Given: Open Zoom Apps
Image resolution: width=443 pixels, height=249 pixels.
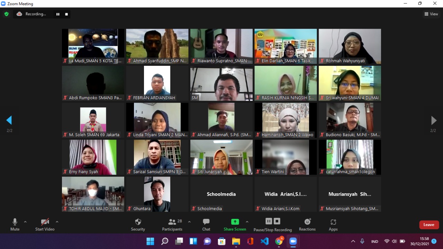Looking at the screenshot, I should 333,224.
